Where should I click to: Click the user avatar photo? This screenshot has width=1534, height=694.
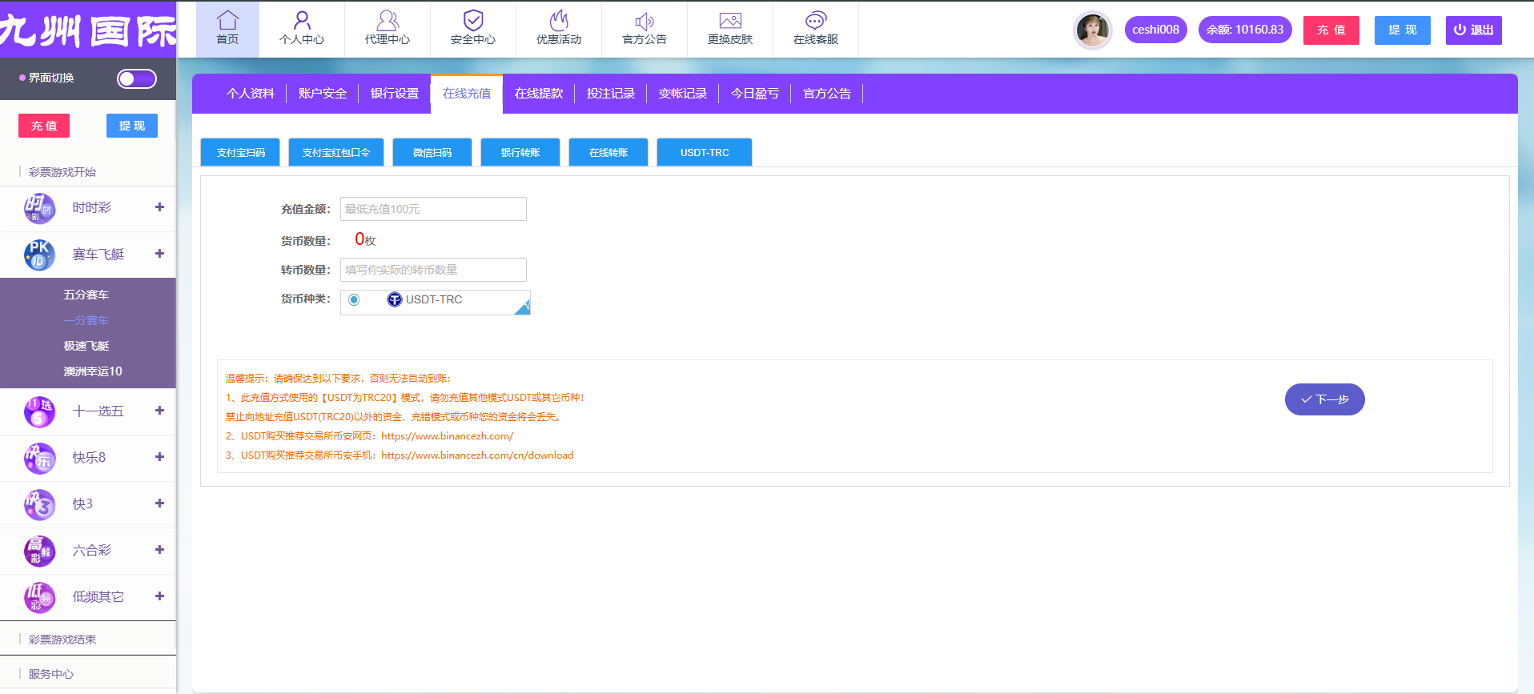(1093, 30)
